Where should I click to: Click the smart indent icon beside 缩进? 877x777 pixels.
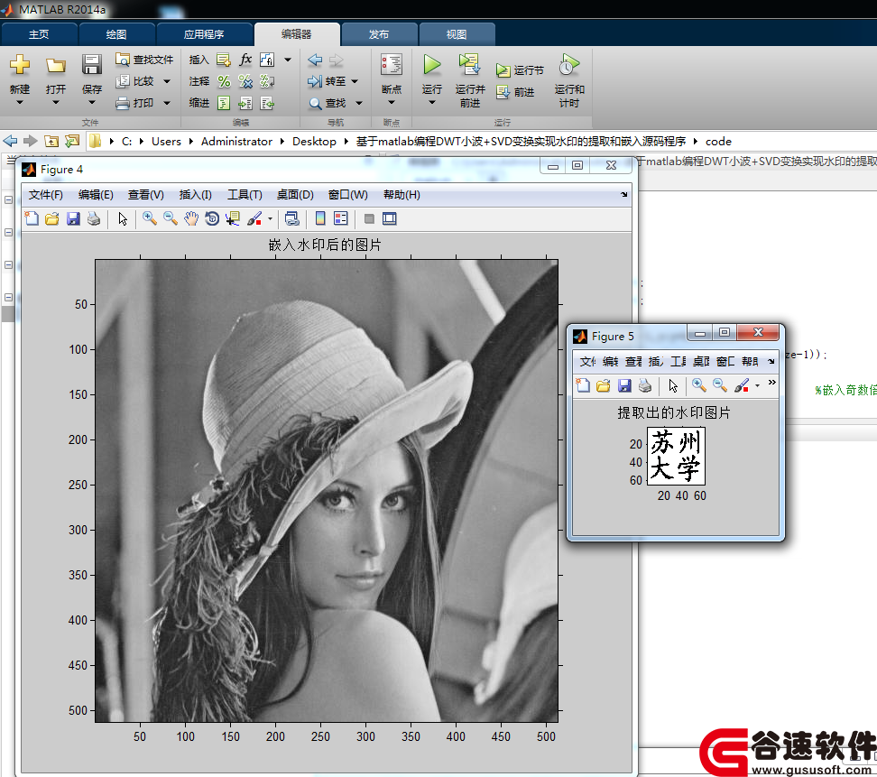[224, 103]
